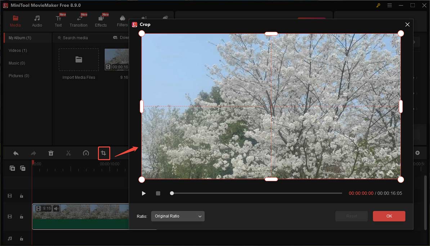This screenshot has width=430, height=246.
Task: Open the Text tab
Action: click(58, 21)
